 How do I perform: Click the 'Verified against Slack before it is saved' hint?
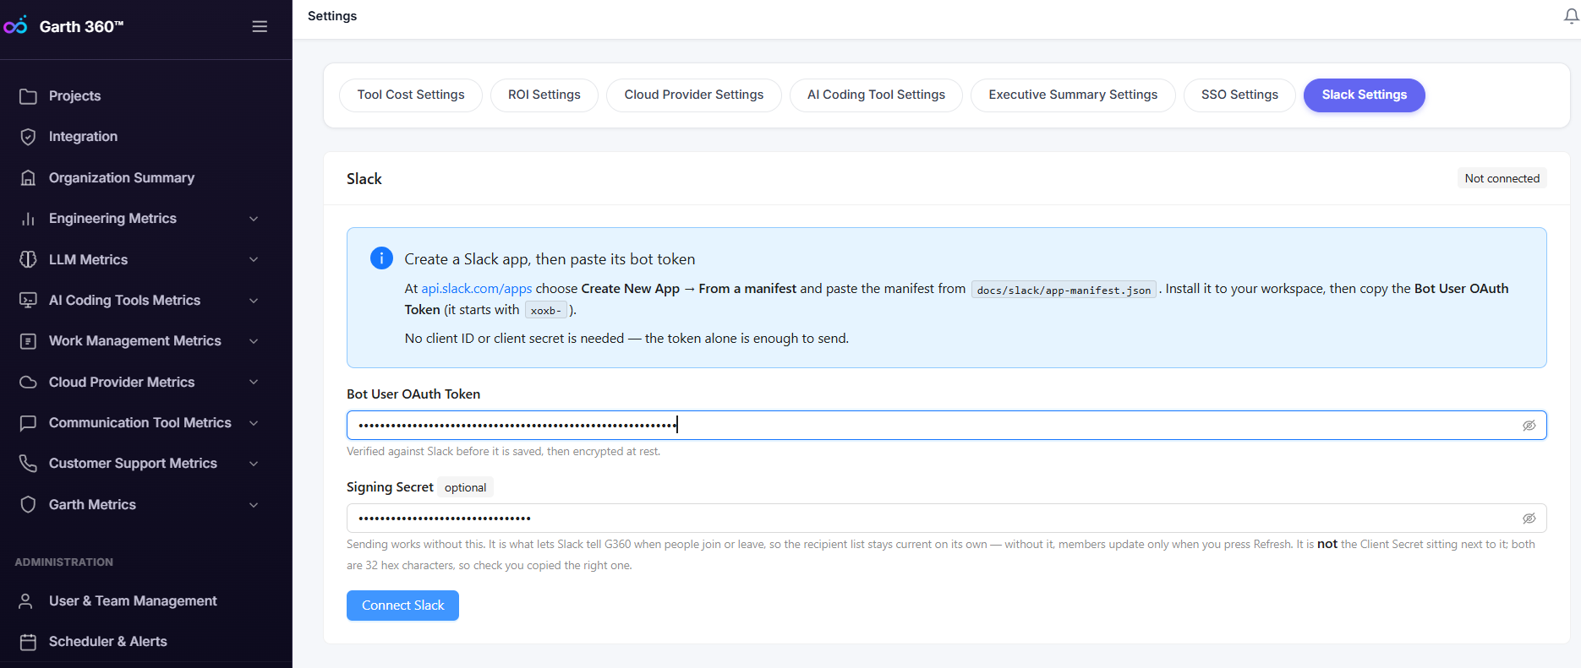click(x=503, y=452)
